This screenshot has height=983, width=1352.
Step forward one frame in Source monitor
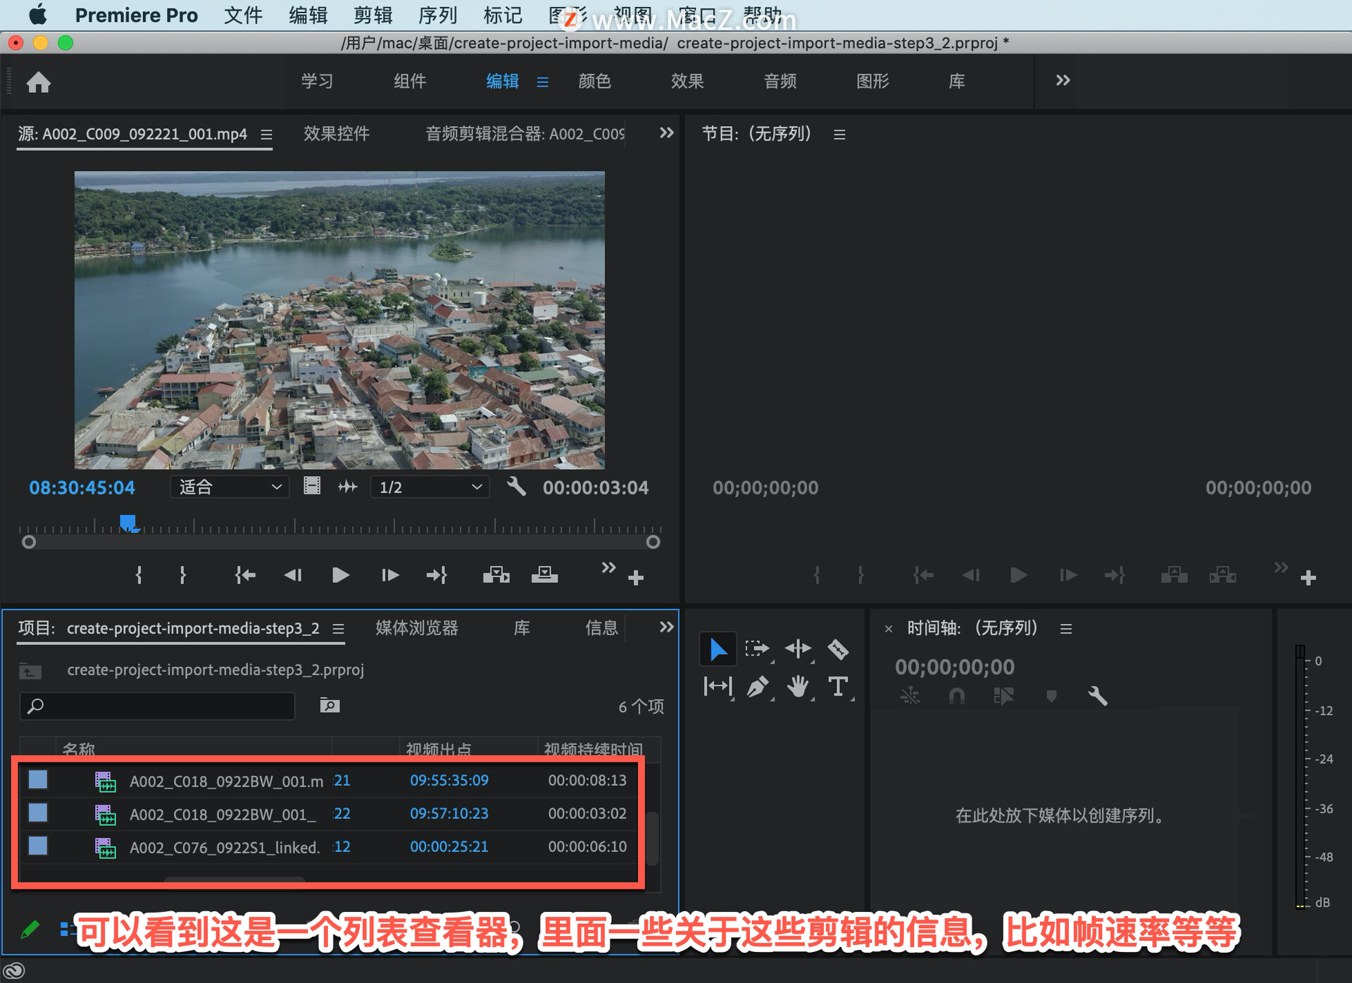[389, 575]
